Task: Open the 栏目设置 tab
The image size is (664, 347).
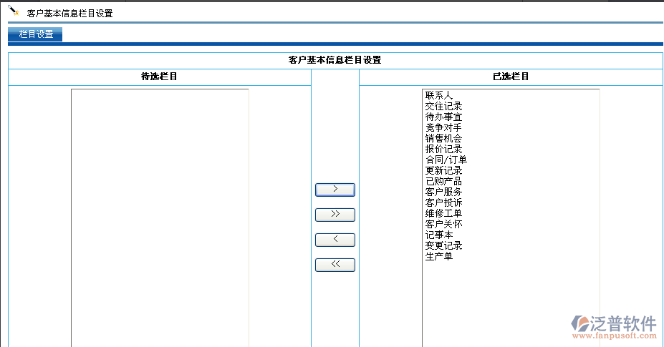Action: [36, 34]
